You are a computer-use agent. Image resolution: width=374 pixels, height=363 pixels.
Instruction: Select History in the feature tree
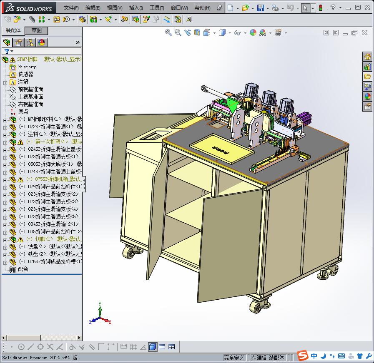pyautogui.click(x=27, y=67)
